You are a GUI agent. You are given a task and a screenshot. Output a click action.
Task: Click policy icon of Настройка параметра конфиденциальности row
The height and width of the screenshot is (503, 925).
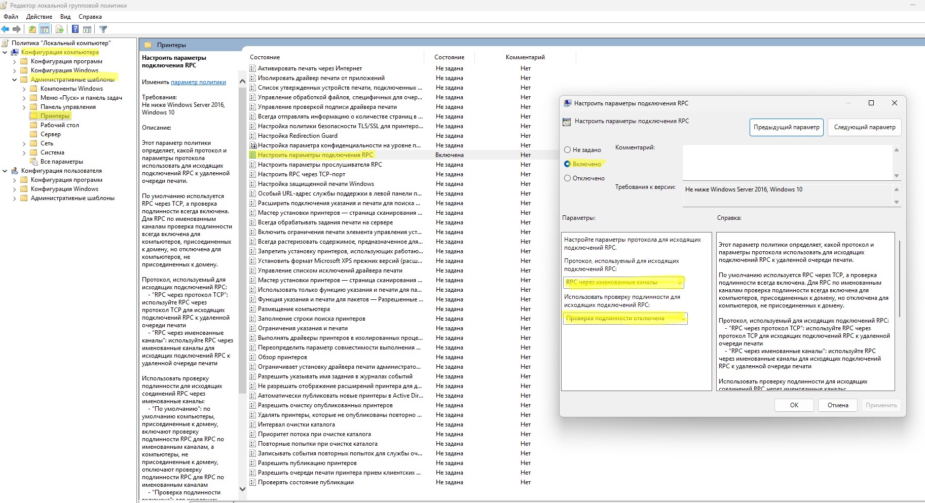[253, 145]
